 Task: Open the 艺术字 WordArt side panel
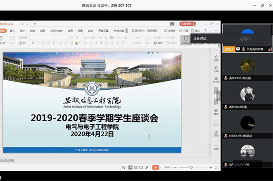click(x=216, y=80)
